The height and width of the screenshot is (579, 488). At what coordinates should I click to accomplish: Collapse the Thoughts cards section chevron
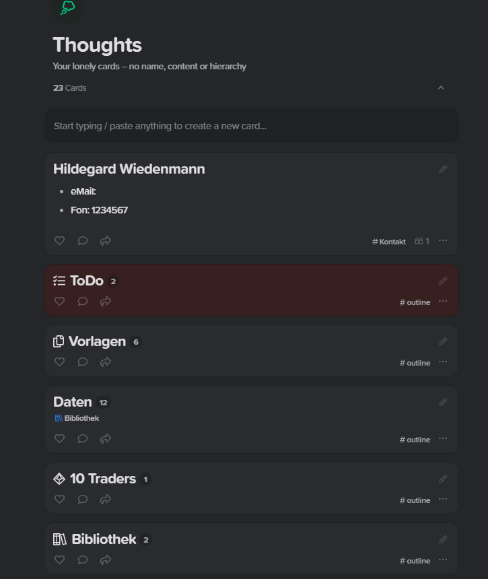pos(441,88)
